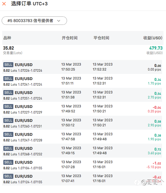
Task: Select the order opened at 17:49:52
Action: [x=82, y=109]
